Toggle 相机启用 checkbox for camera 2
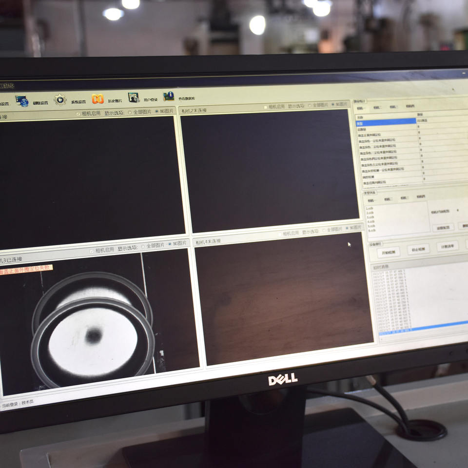The image size is (468, 468). (x=265, y=107)
